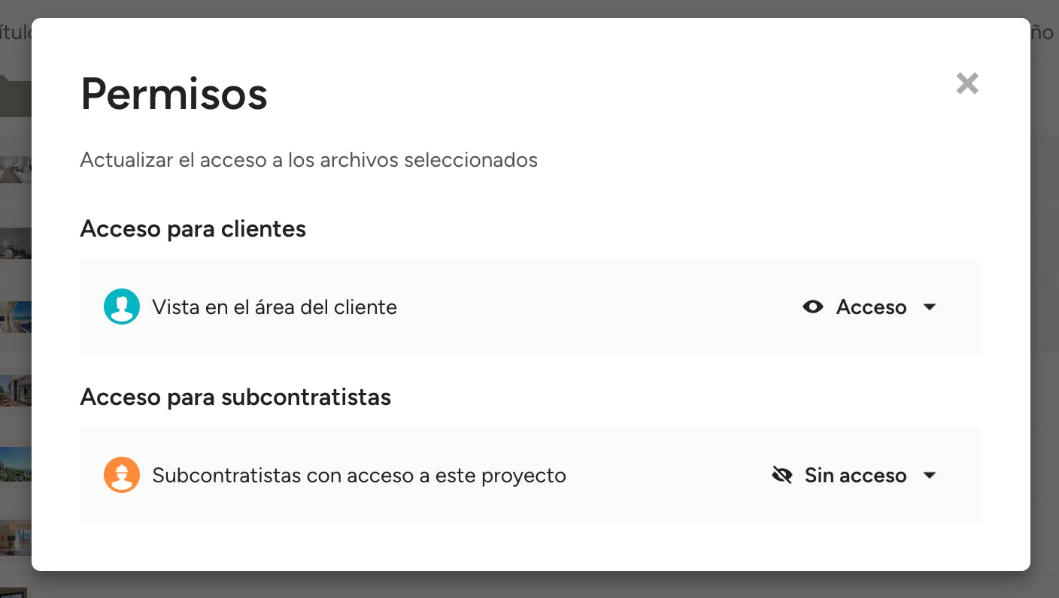Click the partially hidden title column header, top-left

click(x=15, y=32)
